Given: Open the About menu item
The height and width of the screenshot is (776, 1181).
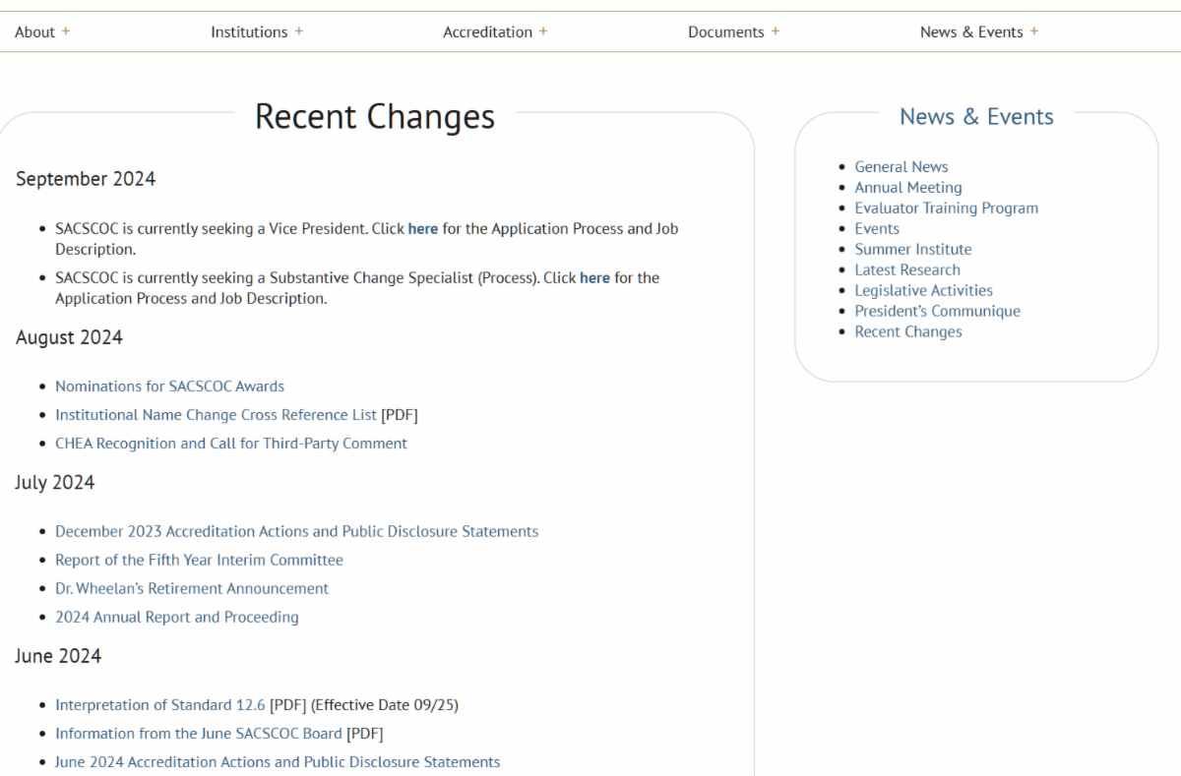Looking at the screenshot, I should (x=34, y=31).
